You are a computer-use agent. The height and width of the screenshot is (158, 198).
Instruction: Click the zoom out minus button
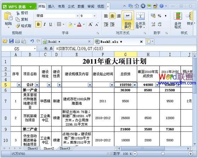tap(135, 154)
